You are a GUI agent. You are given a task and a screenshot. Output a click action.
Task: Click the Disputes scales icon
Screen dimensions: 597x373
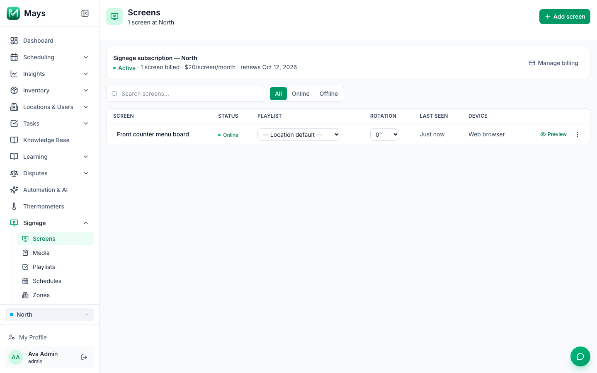tap(14, 173)
